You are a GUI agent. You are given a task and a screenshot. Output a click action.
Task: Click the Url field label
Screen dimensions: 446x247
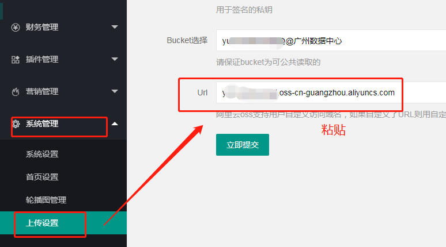click(202, 92)
